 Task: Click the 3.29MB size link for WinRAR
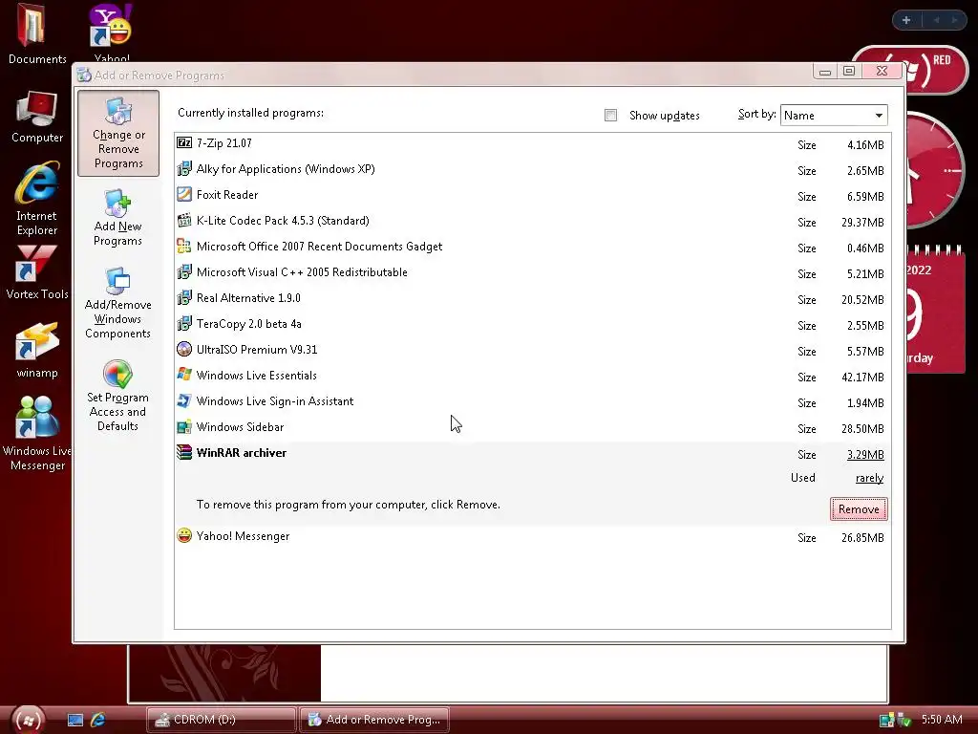(x=865, y=454)
